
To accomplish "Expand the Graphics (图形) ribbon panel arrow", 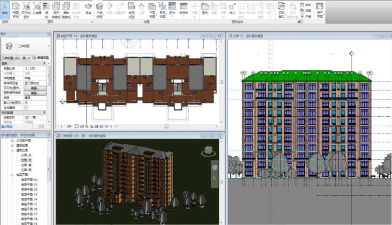I will pyautogui.click(x=92, y=22).
